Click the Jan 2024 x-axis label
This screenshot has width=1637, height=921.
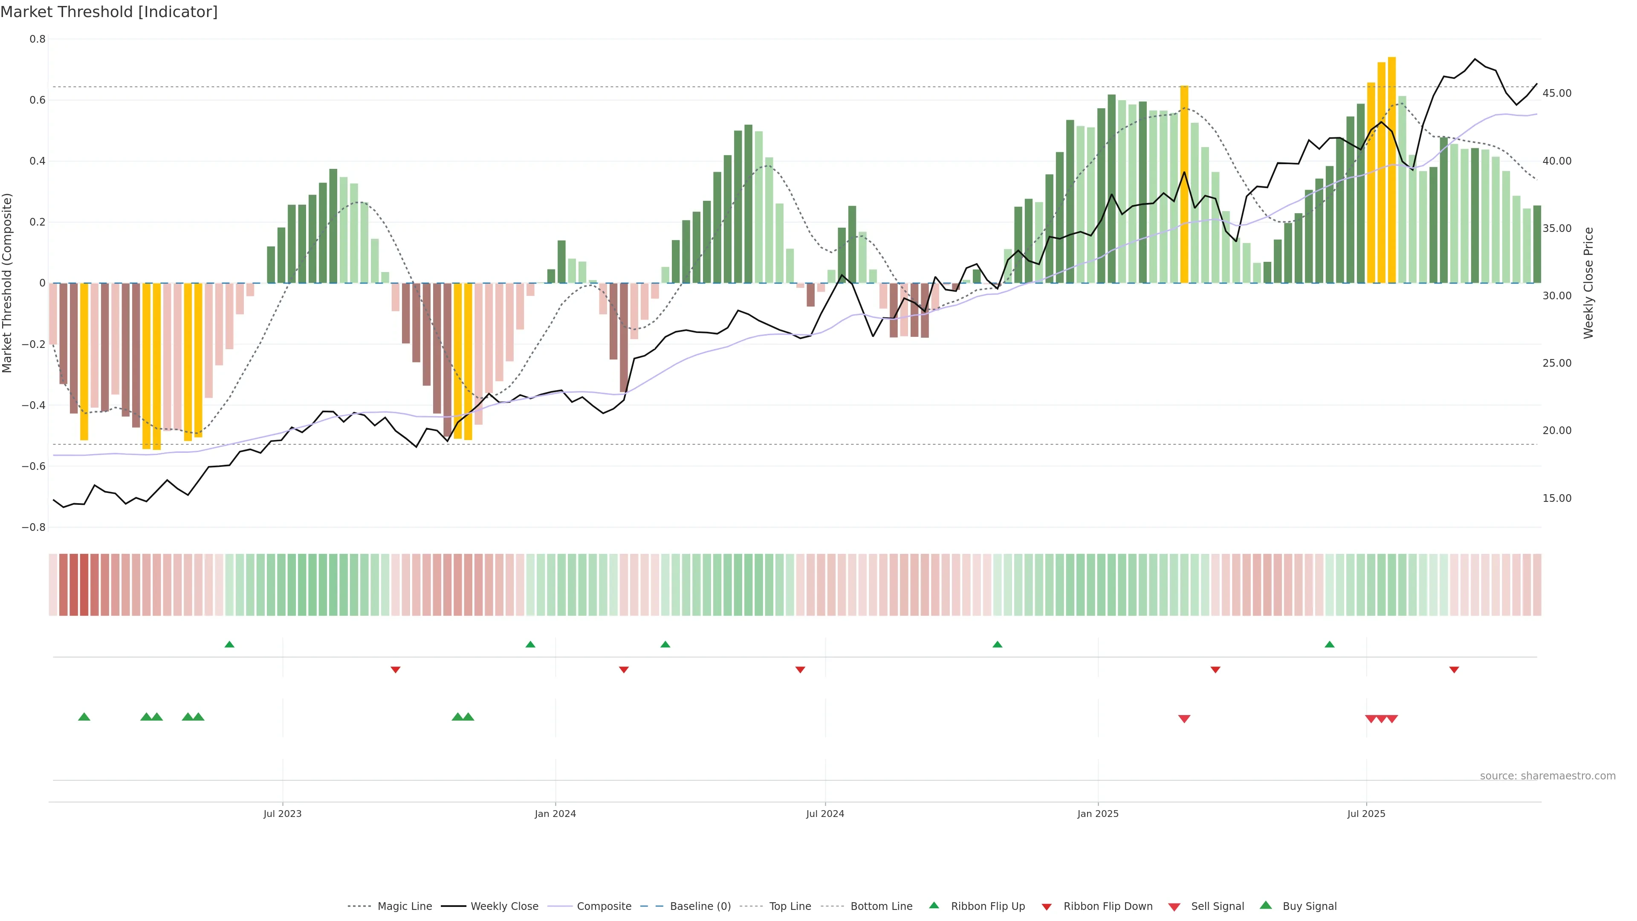(555, 814)
